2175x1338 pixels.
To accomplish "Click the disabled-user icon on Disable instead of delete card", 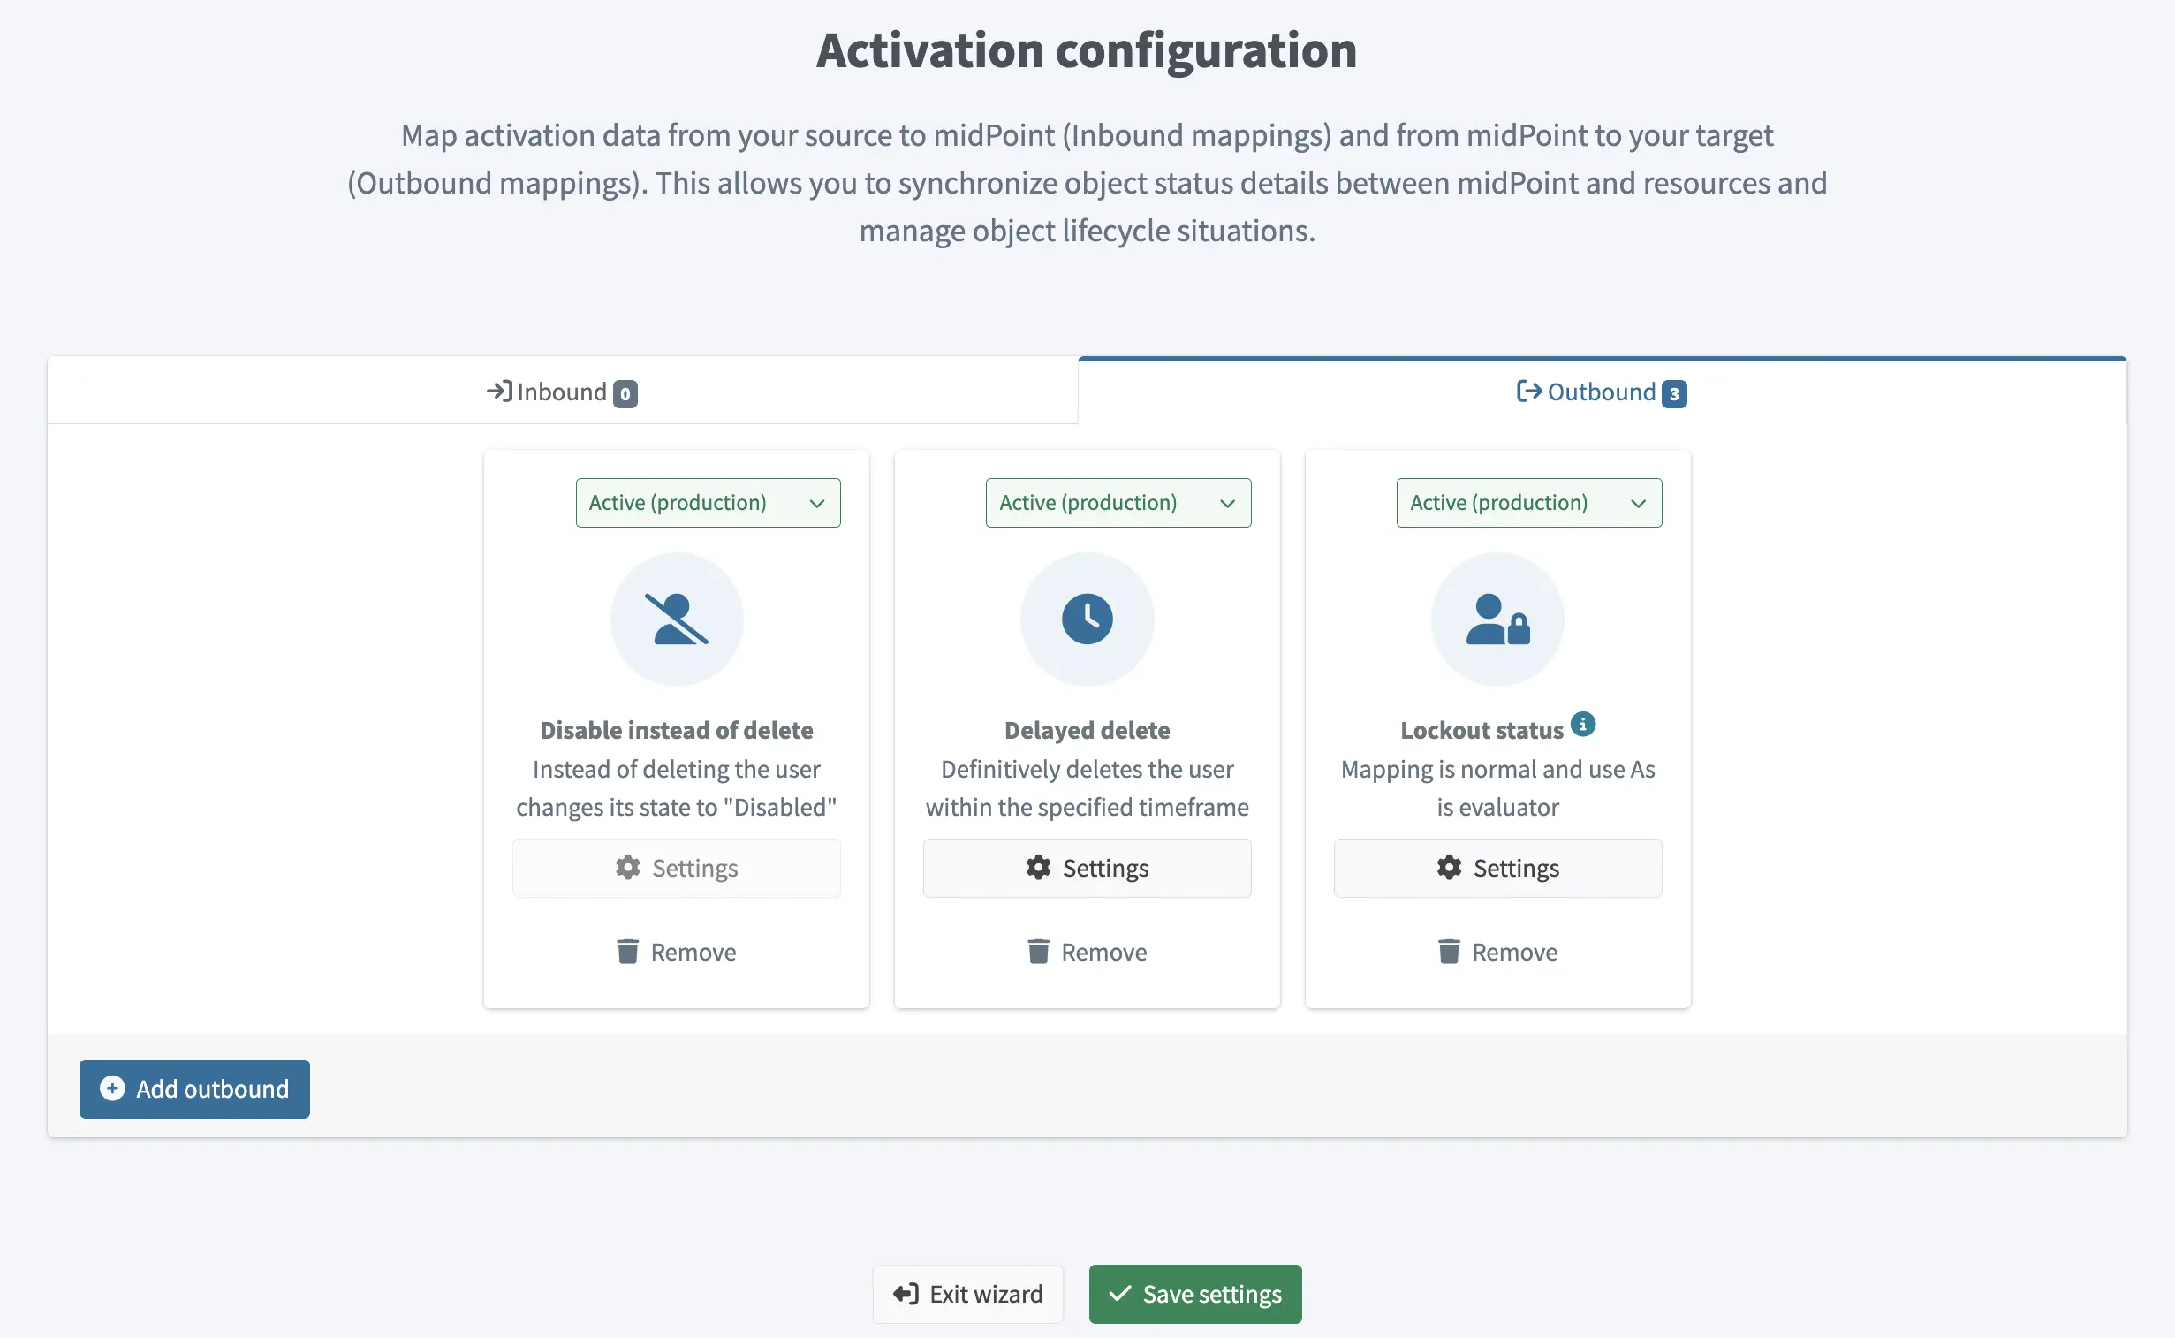I will point(676,619).
